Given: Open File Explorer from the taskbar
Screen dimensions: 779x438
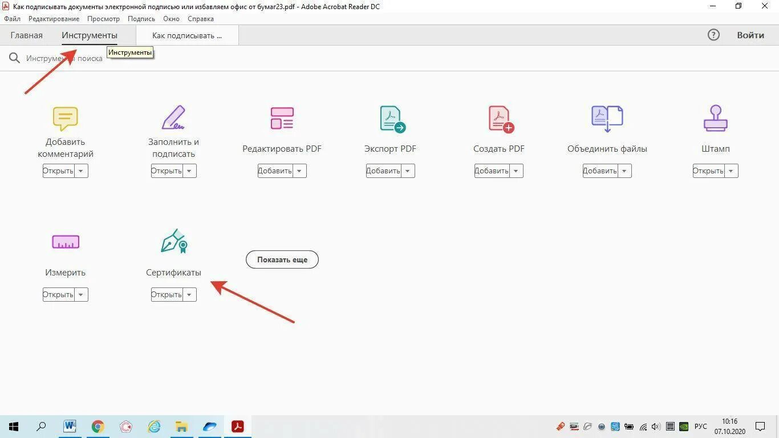Looking at the screenshot, I should click(x=182, y=426).
